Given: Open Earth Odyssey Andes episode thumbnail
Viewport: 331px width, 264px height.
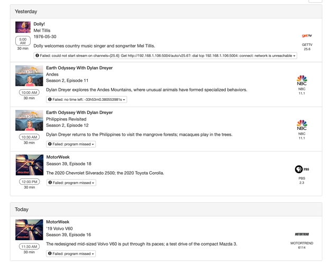Looking at the screenshot, I should point(29,76).
